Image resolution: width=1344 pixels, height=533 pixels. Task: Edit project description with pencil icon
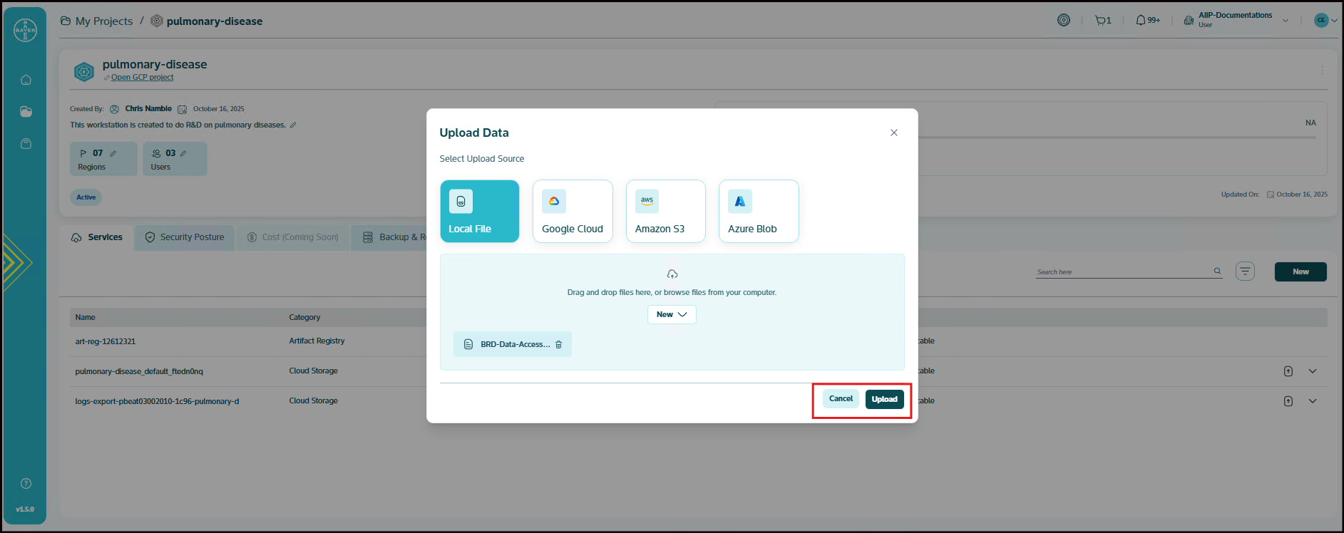[x=293, y=125]
